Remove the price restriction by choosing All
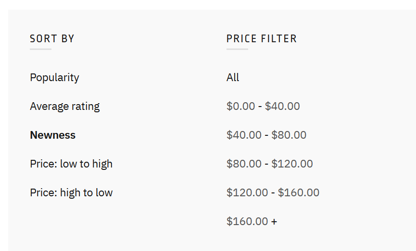The width and height of the screenshot is (416, 251). (x=233, y=78)
